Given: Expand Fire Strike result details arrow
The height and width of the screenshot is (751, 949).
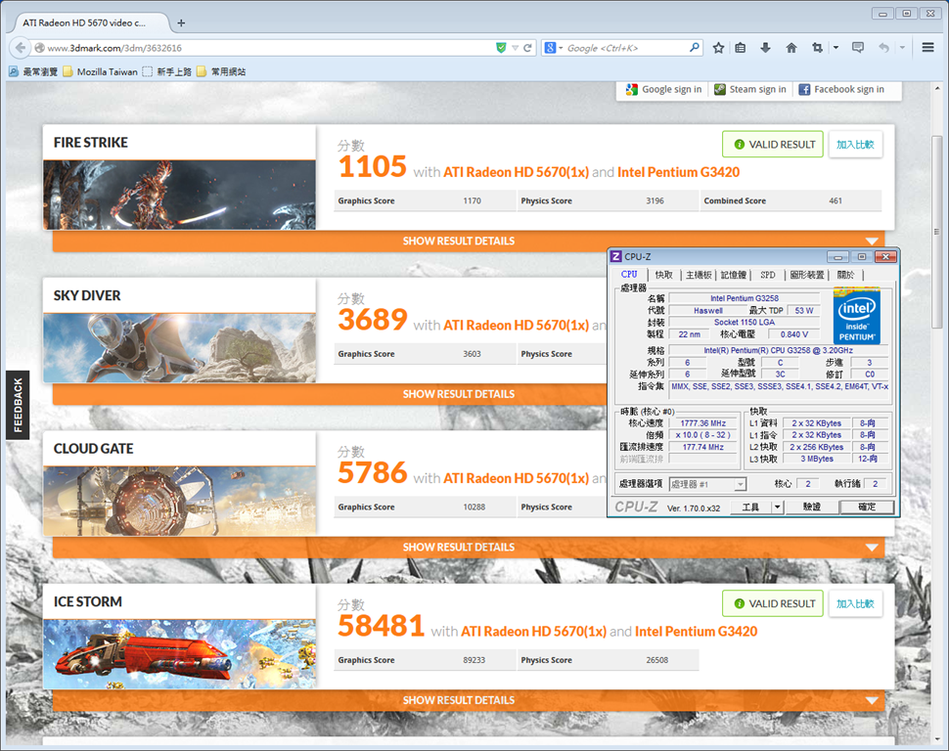Looking at the screenshot, I should pos(872,241).
